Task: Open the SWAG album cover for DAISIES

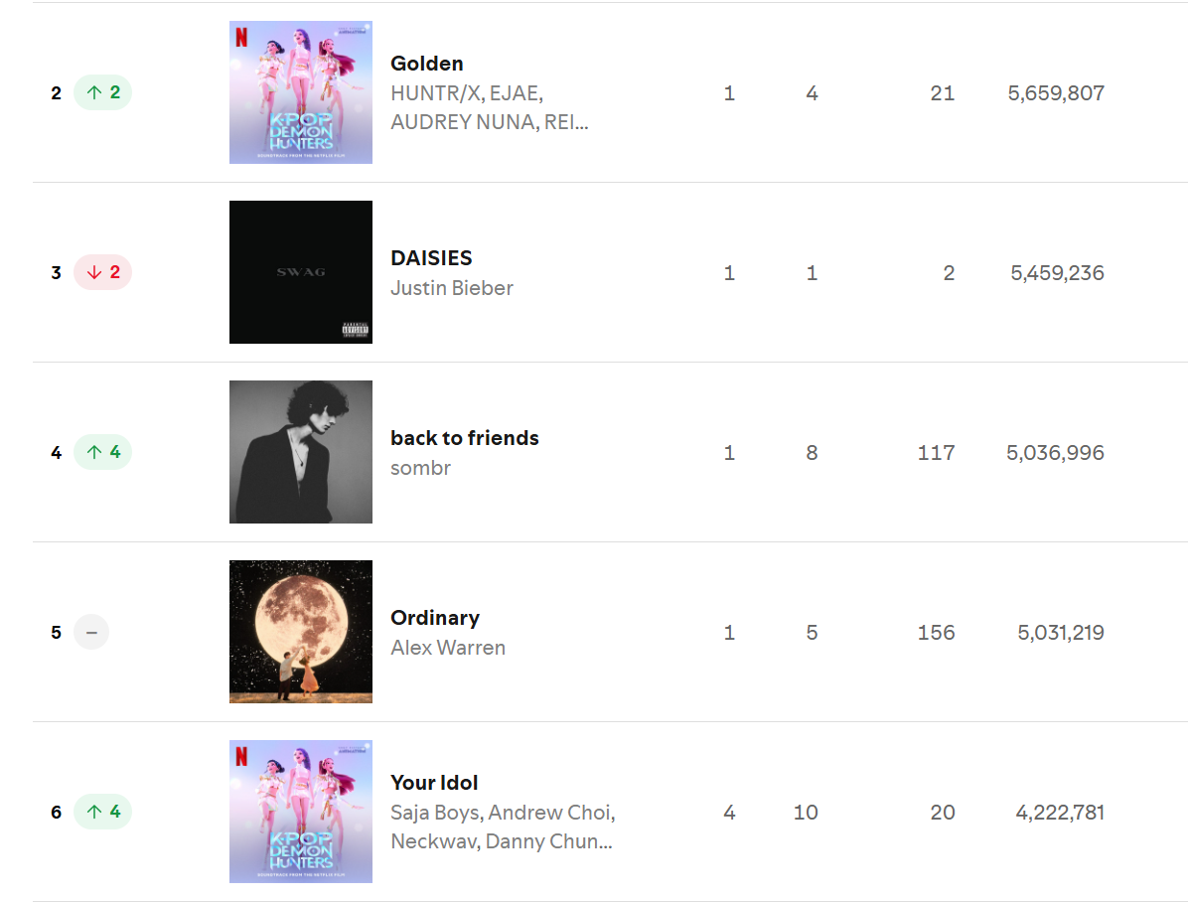Action: point(301,272)
